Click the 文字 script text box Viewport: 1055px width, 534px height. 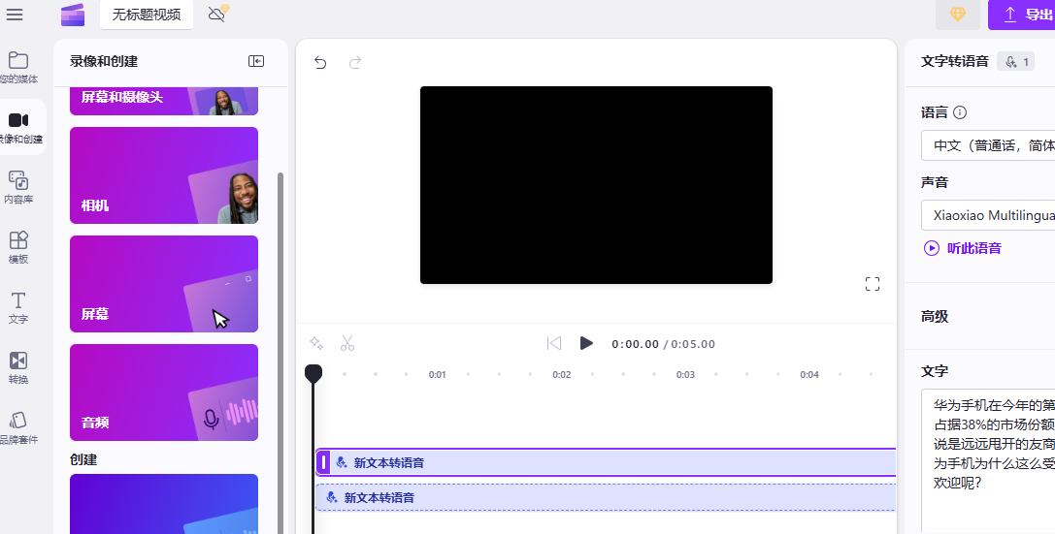(x=988, y=460)
